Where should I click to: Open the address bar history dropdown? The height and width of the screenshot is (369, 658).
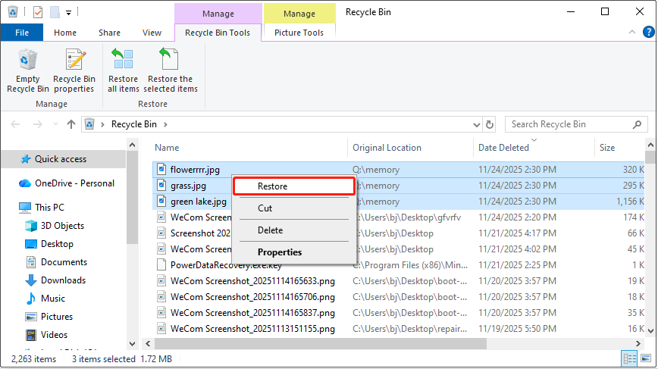476,124
